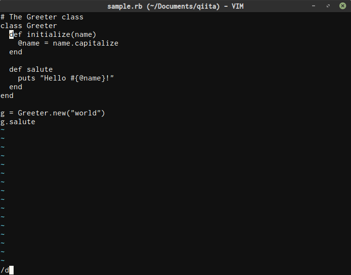Click the 'g.salute' line
Image resolution: width=351 pixels, height=275 pixels.
(18, 122)
